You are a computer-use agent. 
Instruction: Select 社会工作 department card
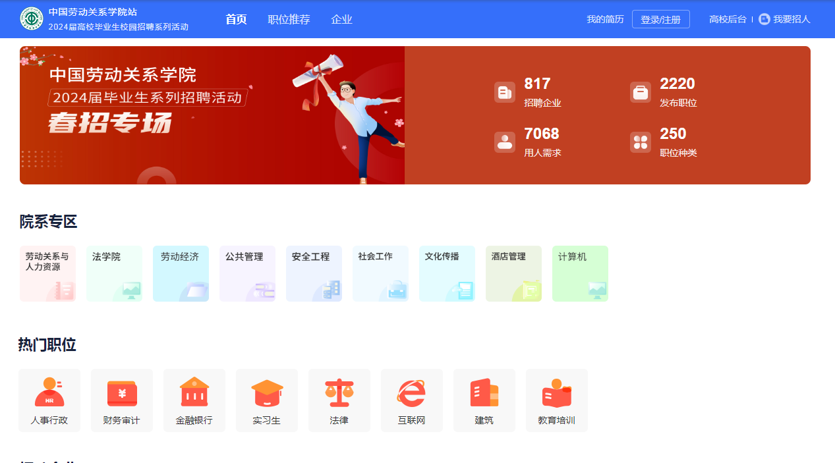[381, 274]
